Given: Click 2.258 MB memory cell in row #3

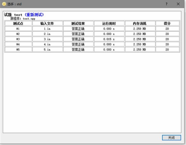Looking at the screenshot, I should [140, 39].
